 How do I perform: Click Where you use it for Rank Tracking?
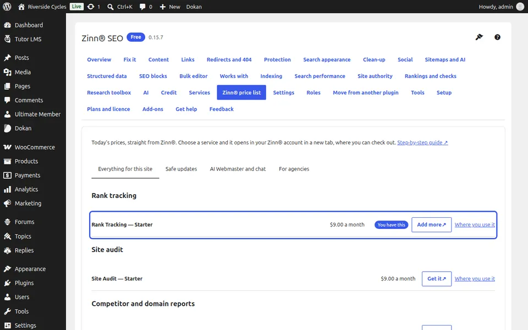click(x=475, y=224)
